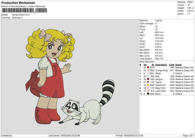The image size is (195, 138).
Task: Click the 'Colors:' label in header
Action: (x=181, y=5)
